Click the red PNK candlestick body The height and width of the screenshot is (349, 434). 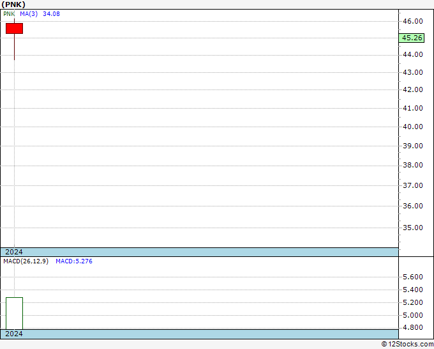[x=15, y=29]
